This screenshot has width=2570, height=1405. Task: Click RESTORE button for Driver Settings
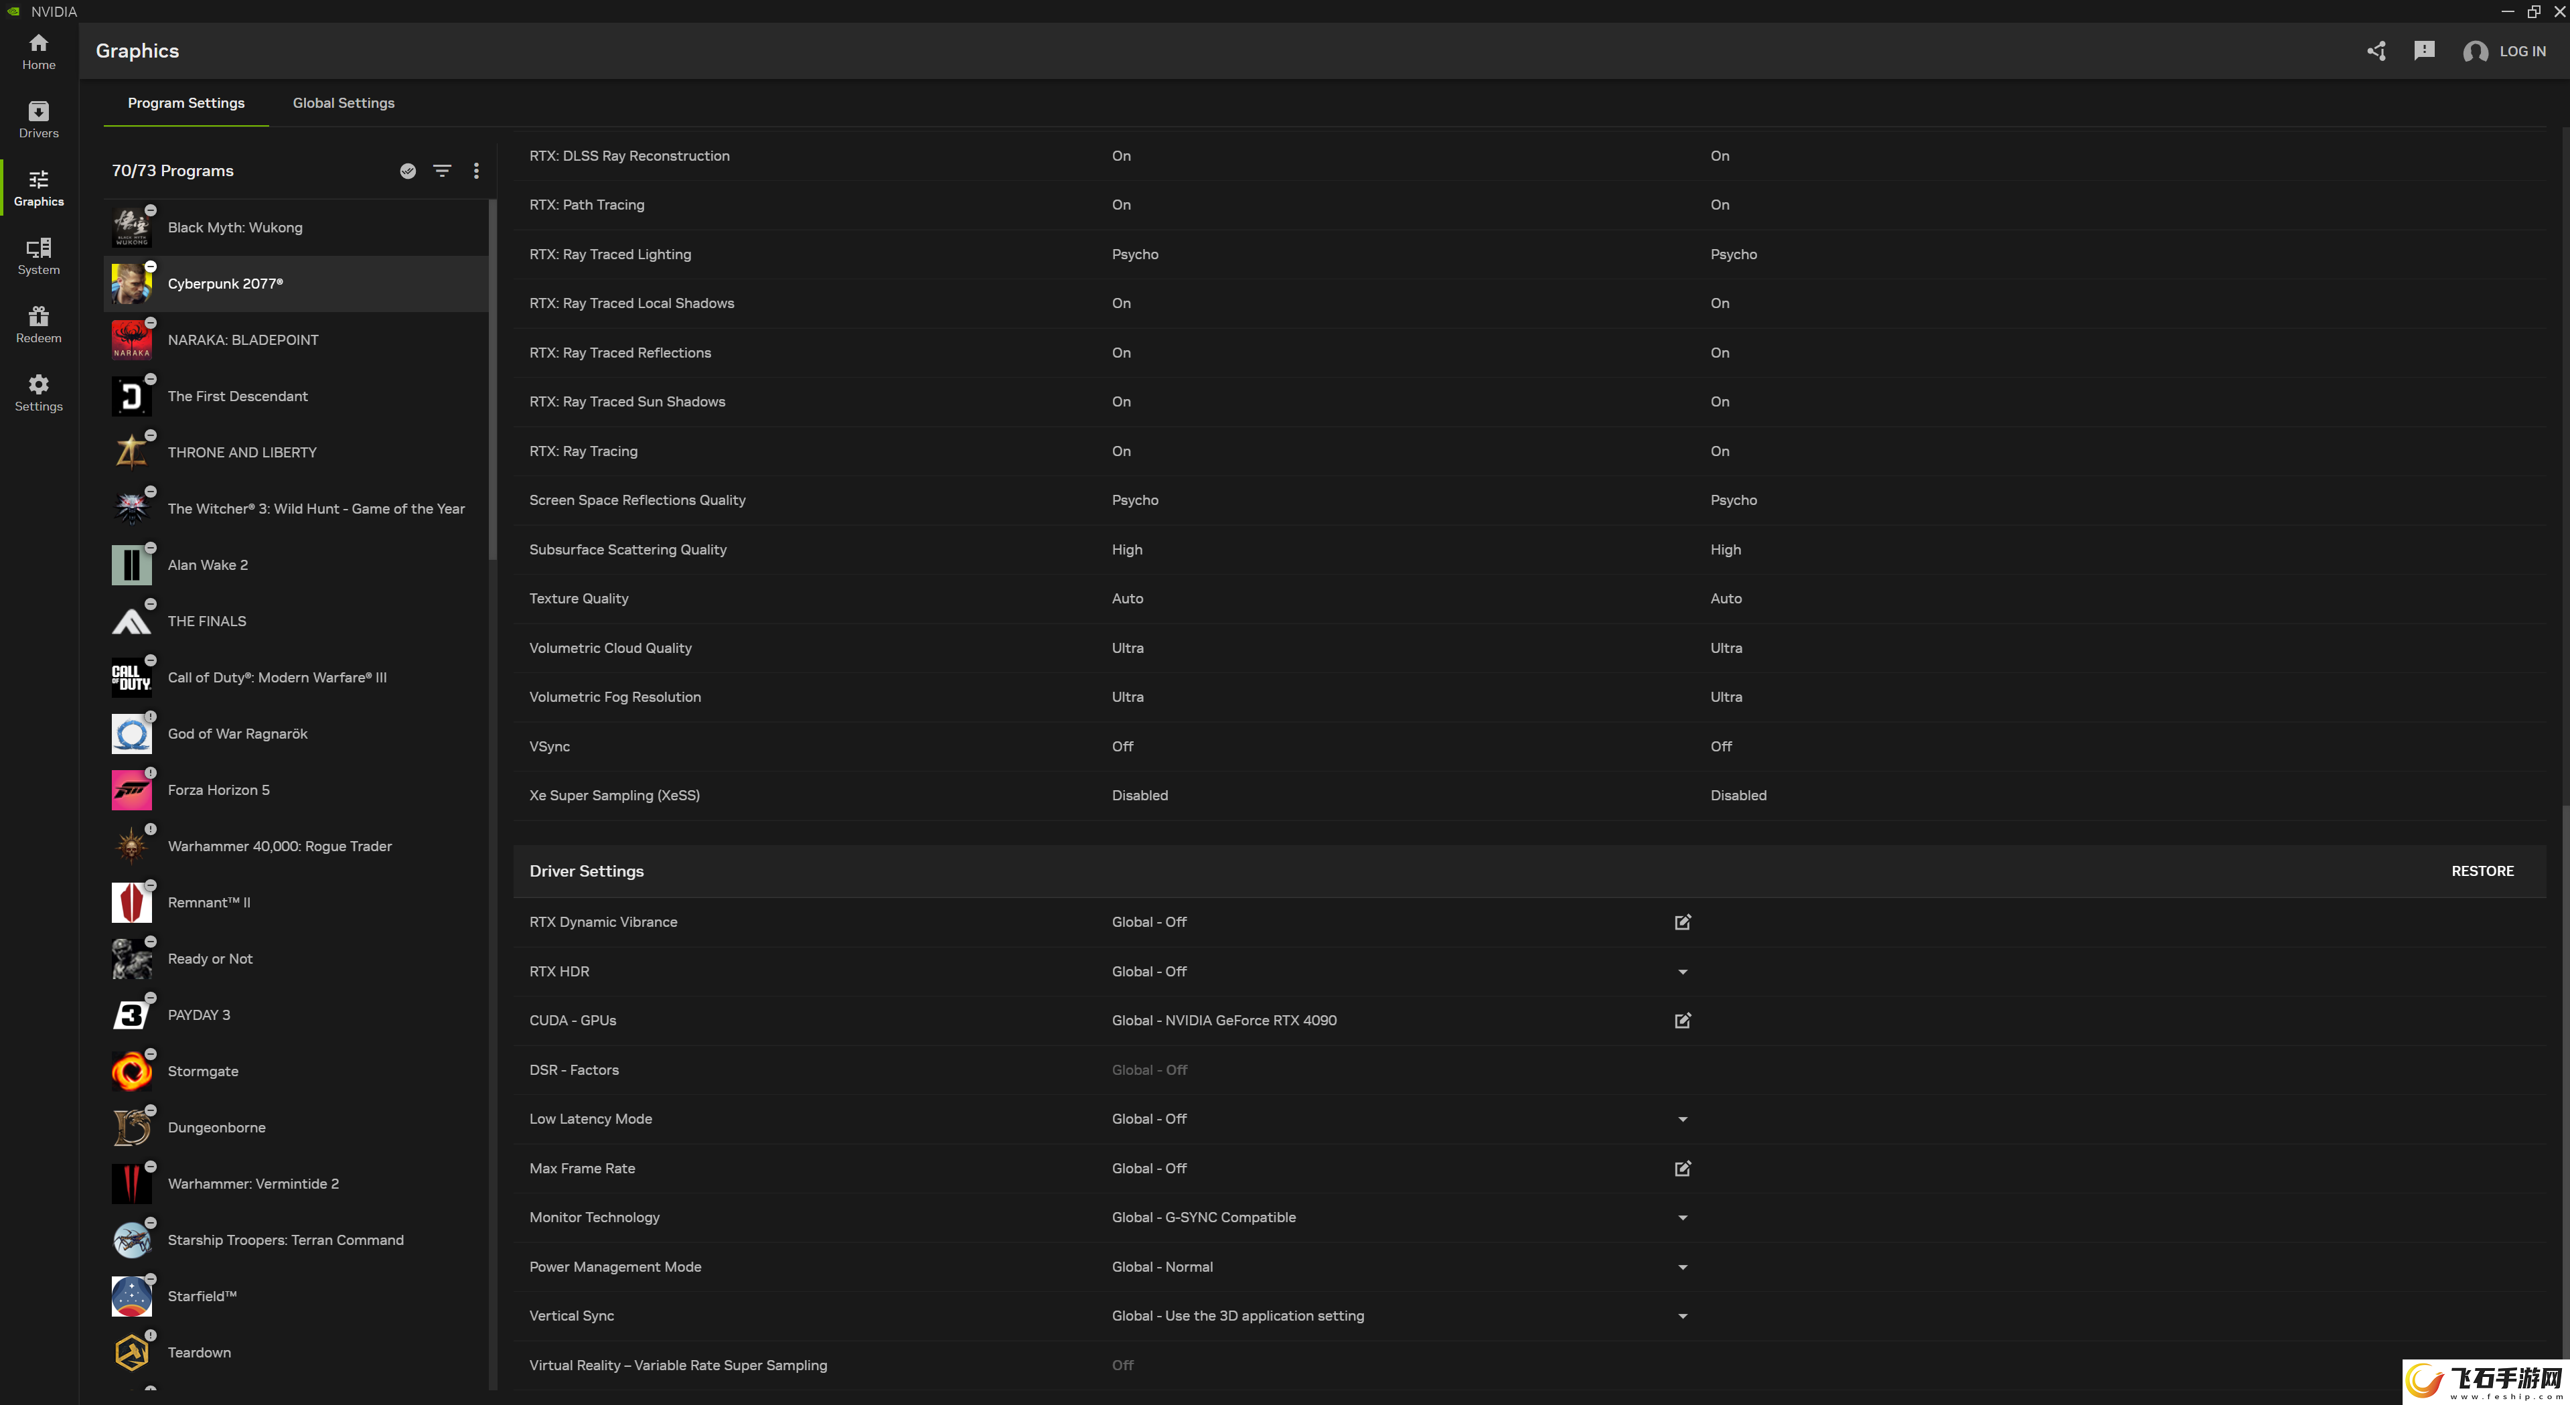click(x=2482, y=871)
